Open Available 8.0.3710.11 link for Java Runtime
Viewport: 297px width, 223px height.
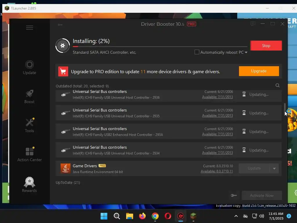point(217,171)
